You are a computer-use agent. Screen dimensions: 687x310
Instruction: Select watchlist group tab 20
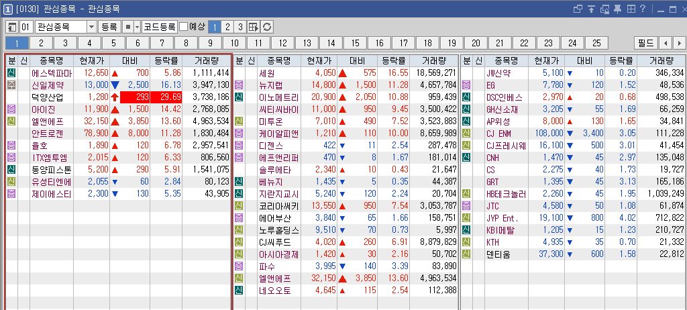[476, 43]
